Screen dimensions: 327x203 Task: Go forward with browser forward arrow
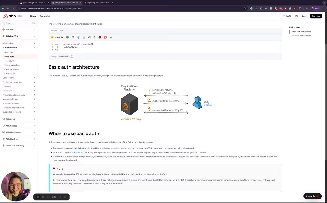pos(8,8)
